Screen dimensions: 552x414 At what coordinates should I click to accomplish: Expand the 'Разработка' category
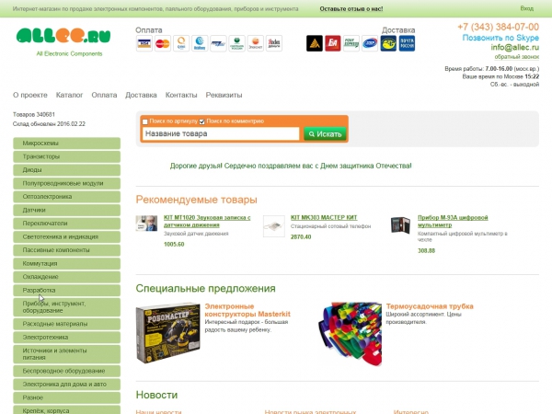pyautogui.click(x=66, y=291)
